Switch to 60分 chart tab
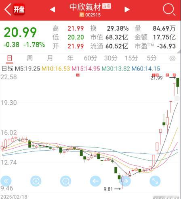This screenshot has height=199, width=181. (x=90, y=58)
